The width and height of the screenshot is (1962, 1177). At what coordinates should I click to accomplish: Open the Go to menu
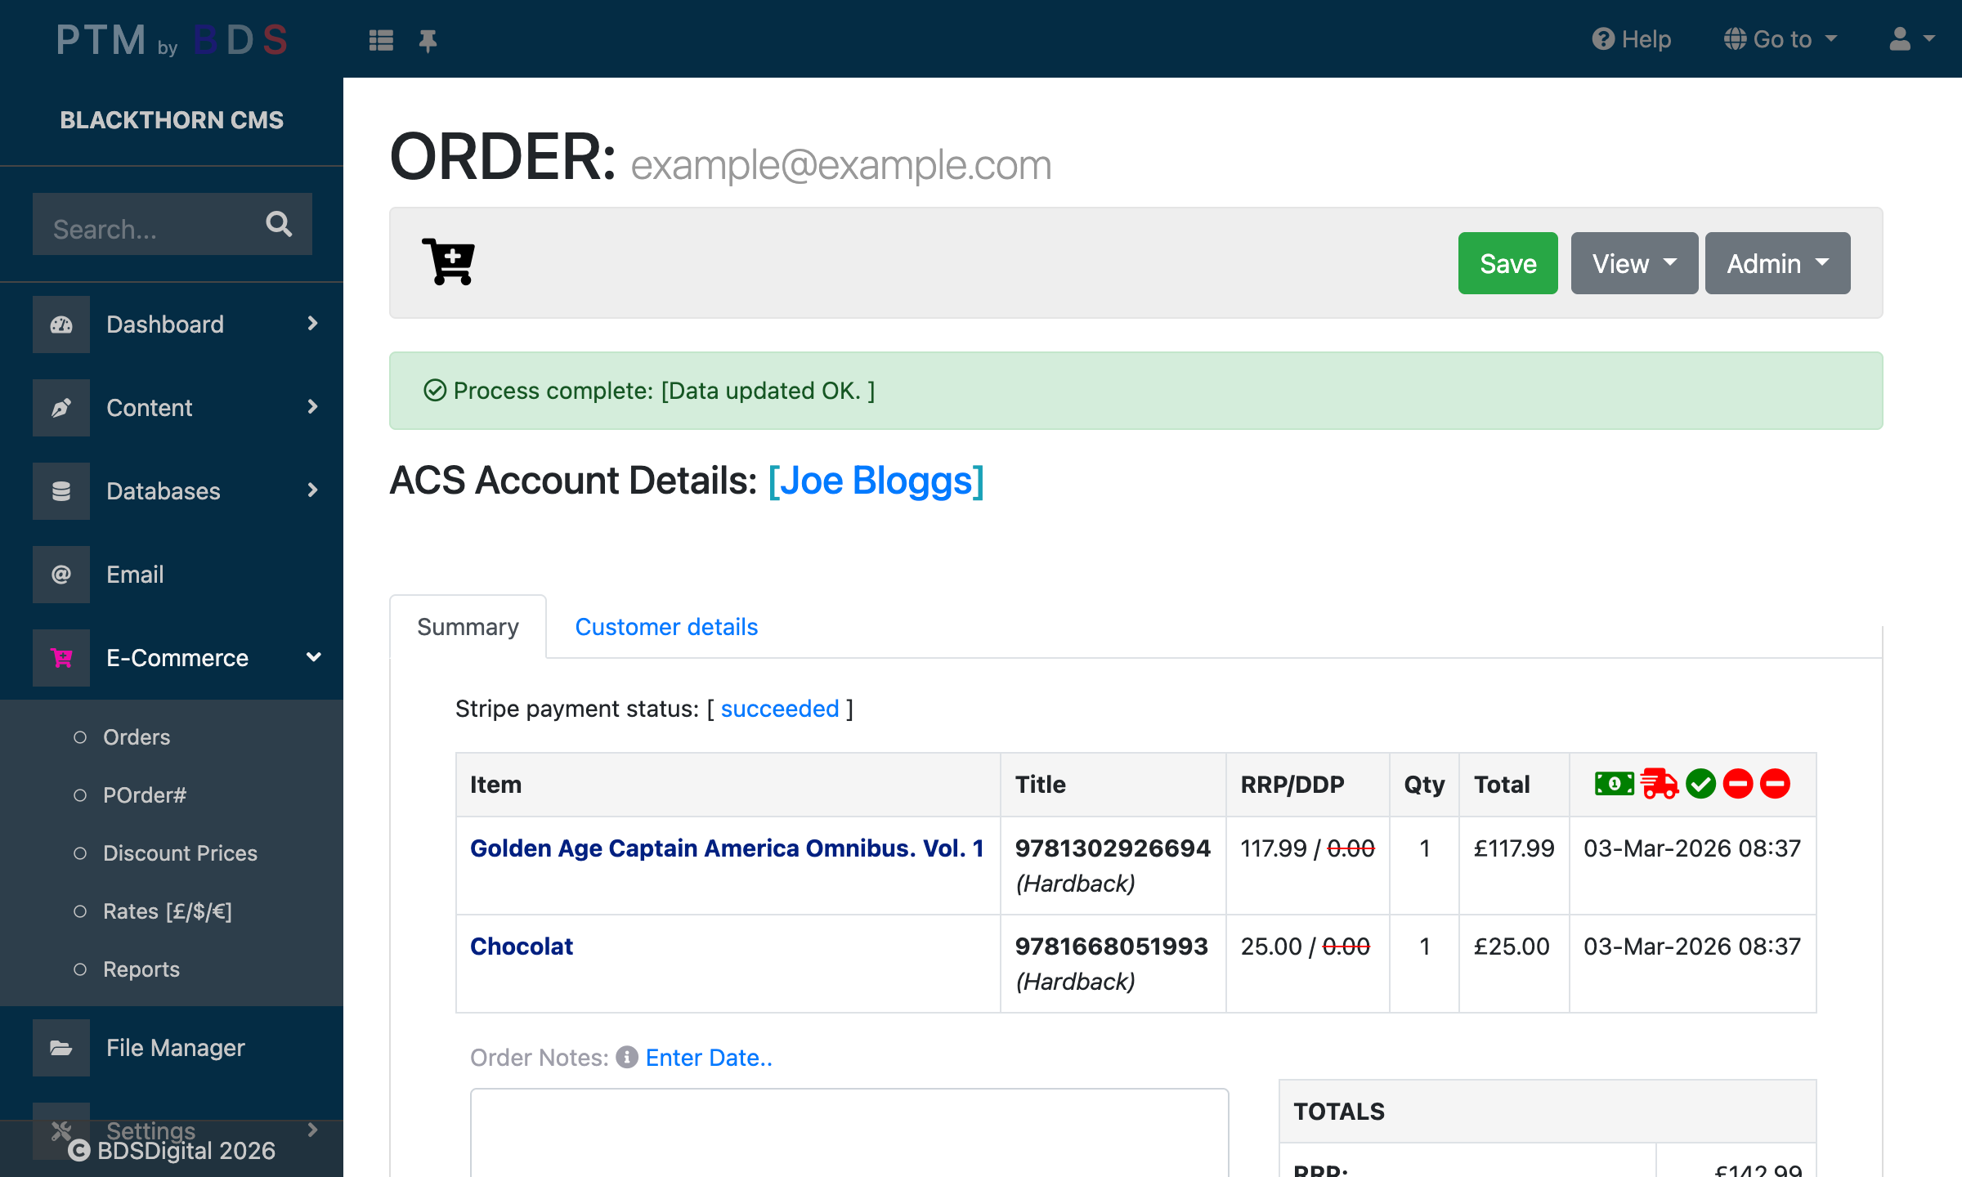pos(1780,38)
